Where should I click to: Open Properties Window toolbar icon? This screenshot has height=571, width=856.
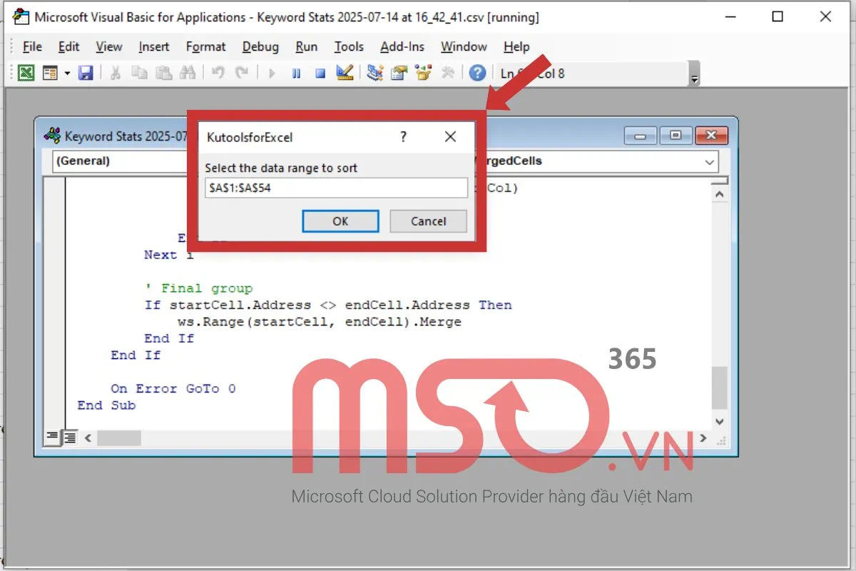(399, 73)
